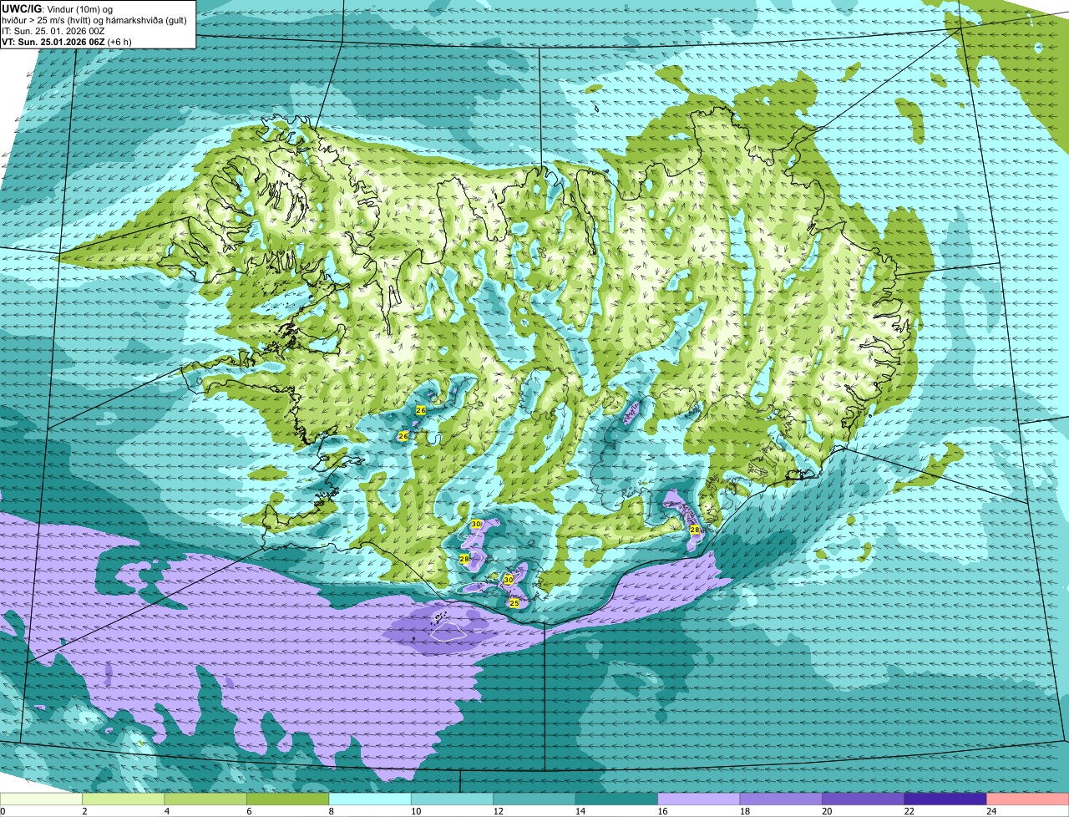The image size is (1069, 817).
Task: Click the 2–4 m/s light yellow-green swatch
Action: tap(124, 799)
